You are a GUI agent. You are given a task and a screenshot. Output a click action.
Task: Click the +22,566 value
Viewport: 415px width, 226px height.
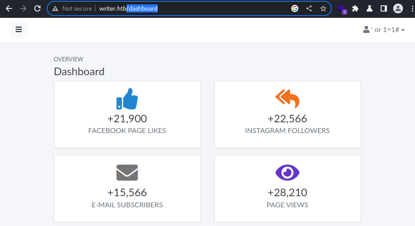coord(288,119)
